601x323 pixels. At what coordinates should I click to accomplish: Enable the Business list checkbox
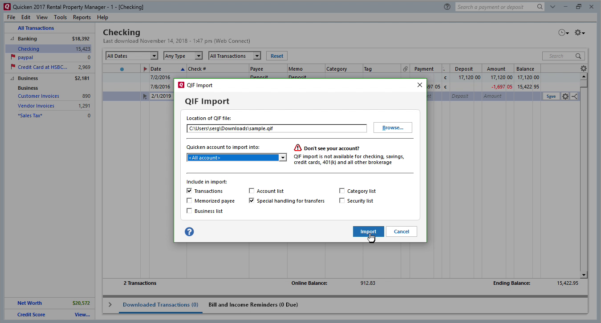tap(190, 211)
